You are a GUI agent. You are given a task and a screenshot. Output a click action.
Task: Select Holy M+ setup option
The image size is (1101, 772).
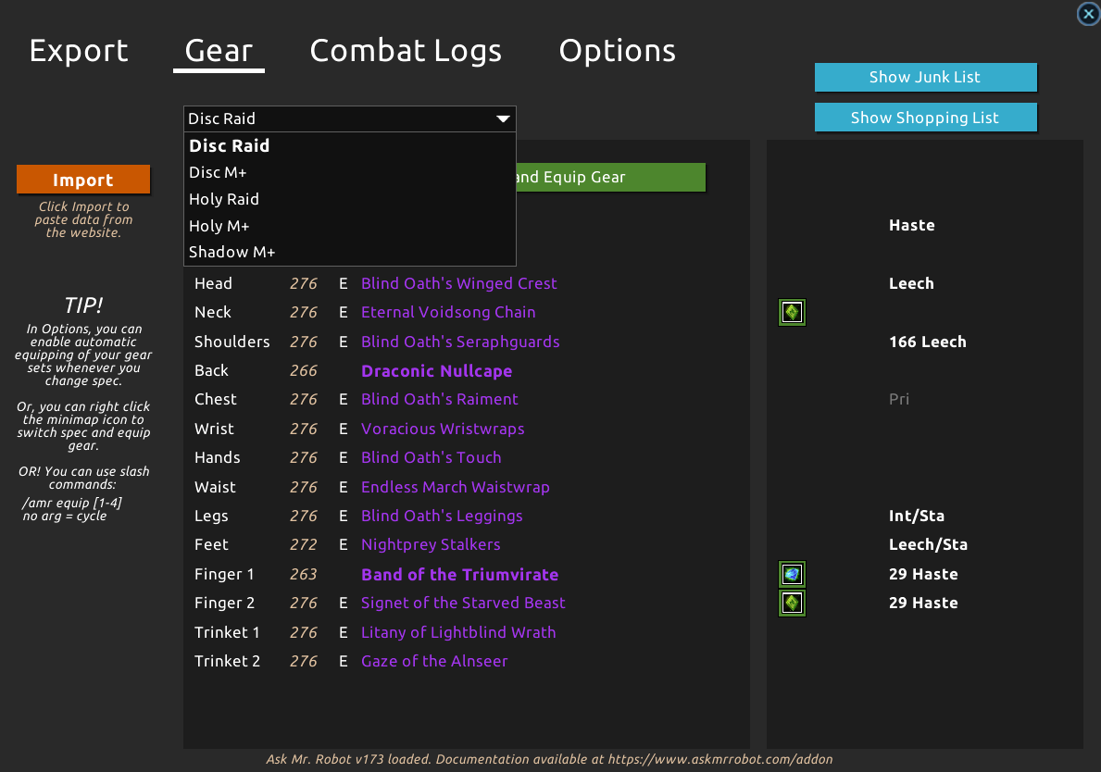tap(350, 225)
